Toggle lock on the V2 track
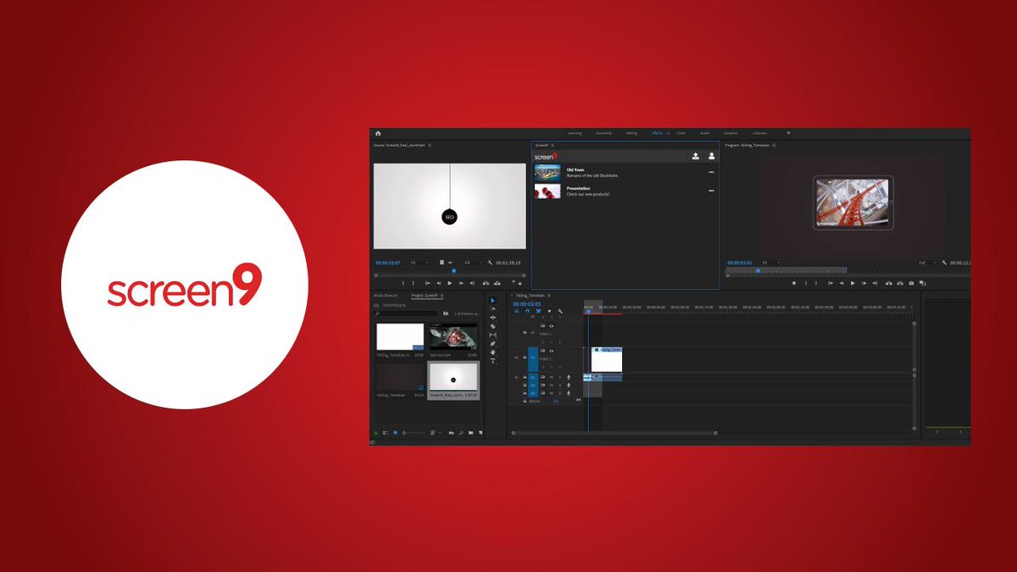The width and height of the screenshot is (1017, 572). (x=525, y=332)
